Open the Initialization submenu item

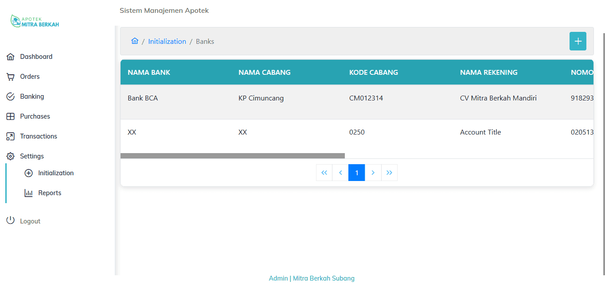coord(55,173)
